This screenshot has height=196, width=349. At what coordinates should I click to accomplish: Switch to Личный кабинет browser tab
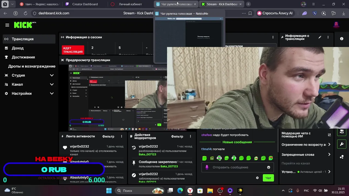click(130, 4)
